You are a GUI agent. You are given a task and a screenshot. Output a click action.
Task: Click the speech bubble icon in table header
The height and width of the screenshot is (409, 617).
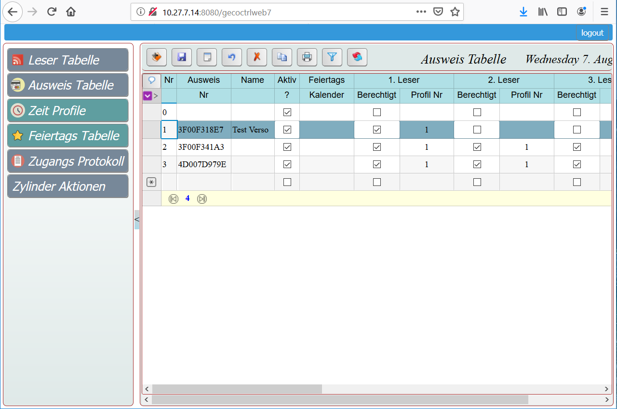point(151,80)
